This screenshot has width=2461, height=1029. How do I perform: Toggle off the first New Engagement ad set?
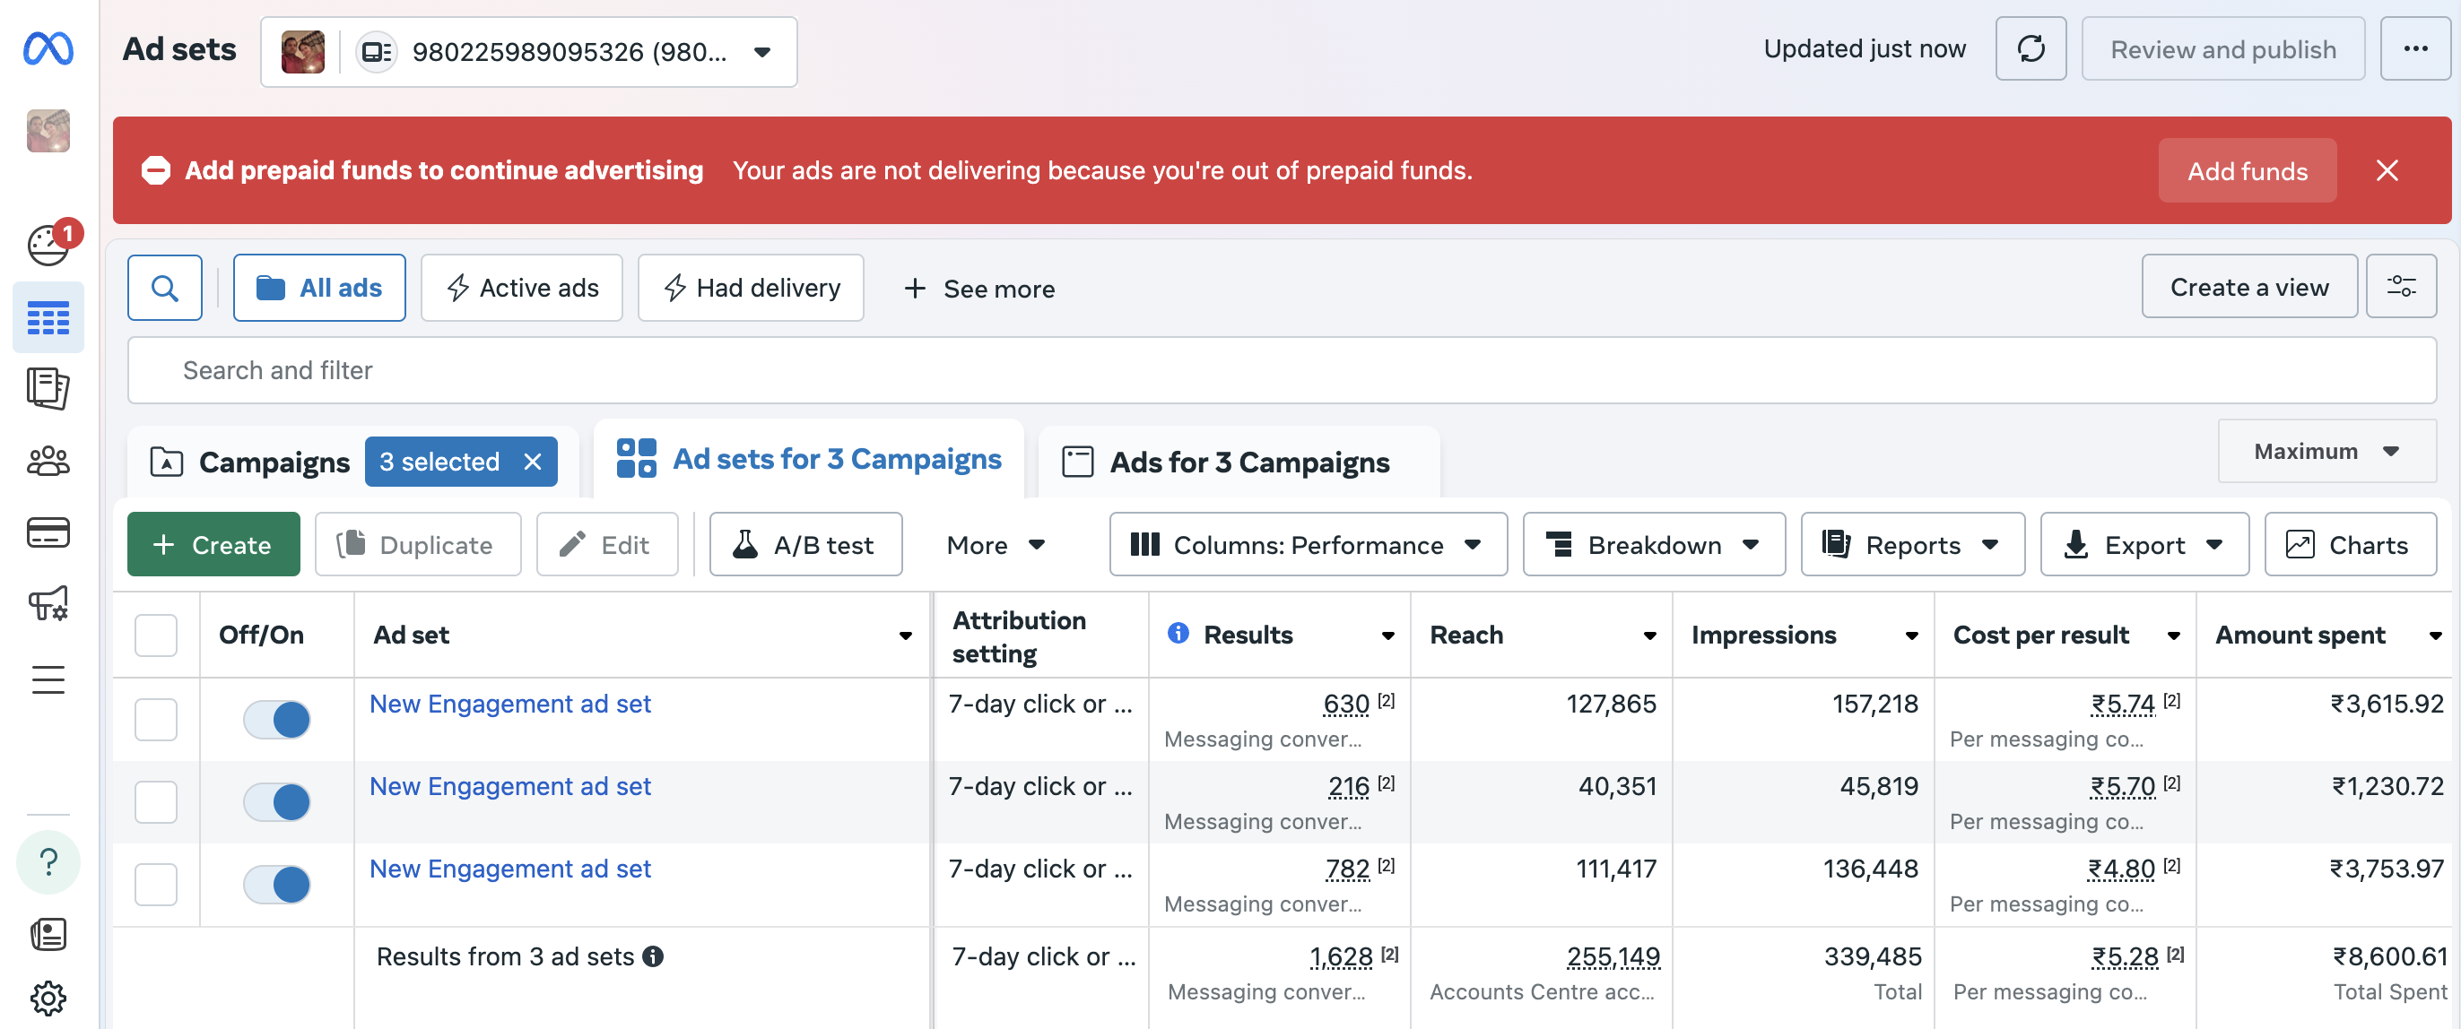277,719
